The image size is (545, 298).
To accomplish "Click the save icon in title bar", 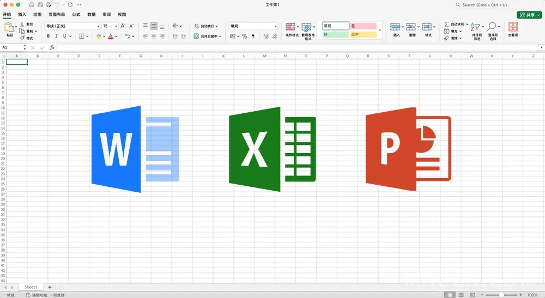I will (x=40, y=5).
